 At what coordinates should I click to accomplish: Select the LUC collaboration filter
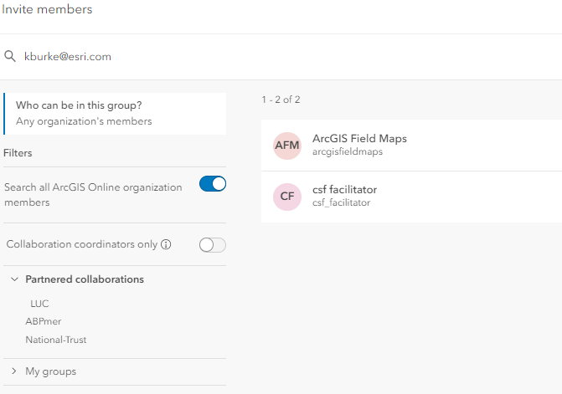coord(39,304)
